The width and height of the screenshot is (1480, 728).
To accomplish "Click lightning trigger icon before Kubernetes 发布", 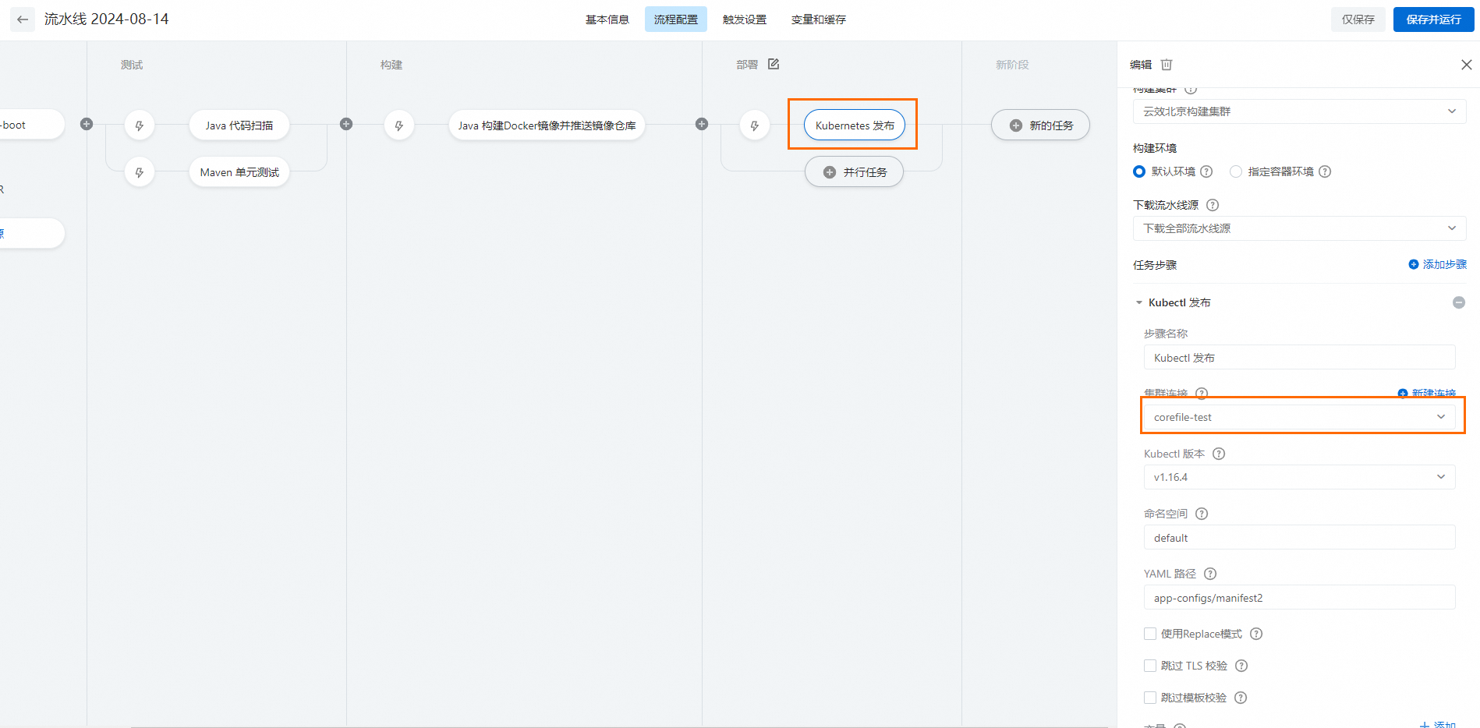I will (x=755, y=125).
